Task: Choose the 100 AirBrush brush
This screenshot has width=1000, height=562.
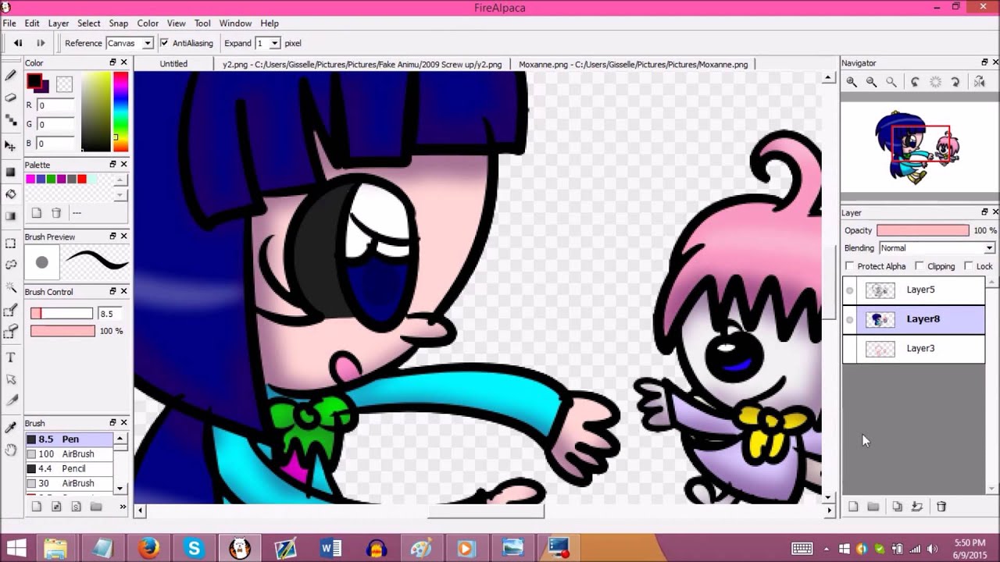Action: tap(70, 454)
